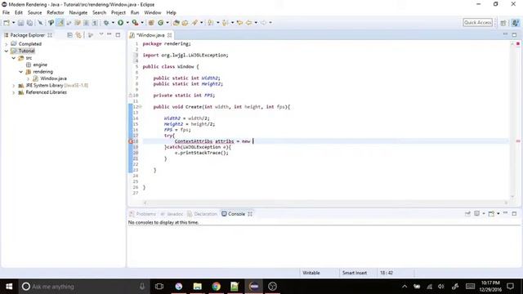Minimize the Package Explorer panel
This screenshot has height=294, width=523.
coord(109,34)
